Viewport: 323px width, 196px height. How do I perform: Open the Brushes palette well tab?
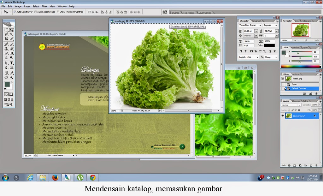[x=175, y=13]
